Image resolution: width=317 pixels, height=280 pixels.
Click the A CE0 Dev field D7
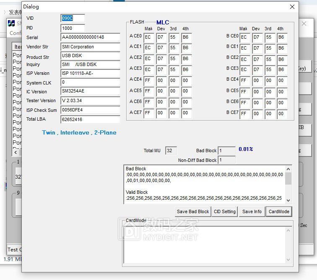point(161,37)
